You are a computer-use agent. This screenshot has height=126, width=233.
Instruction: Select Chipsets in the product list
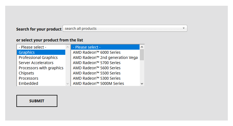(41, 73)
